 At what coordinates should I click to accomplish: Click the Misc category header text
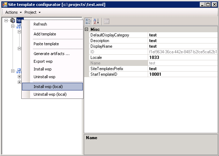coord(95,29)
